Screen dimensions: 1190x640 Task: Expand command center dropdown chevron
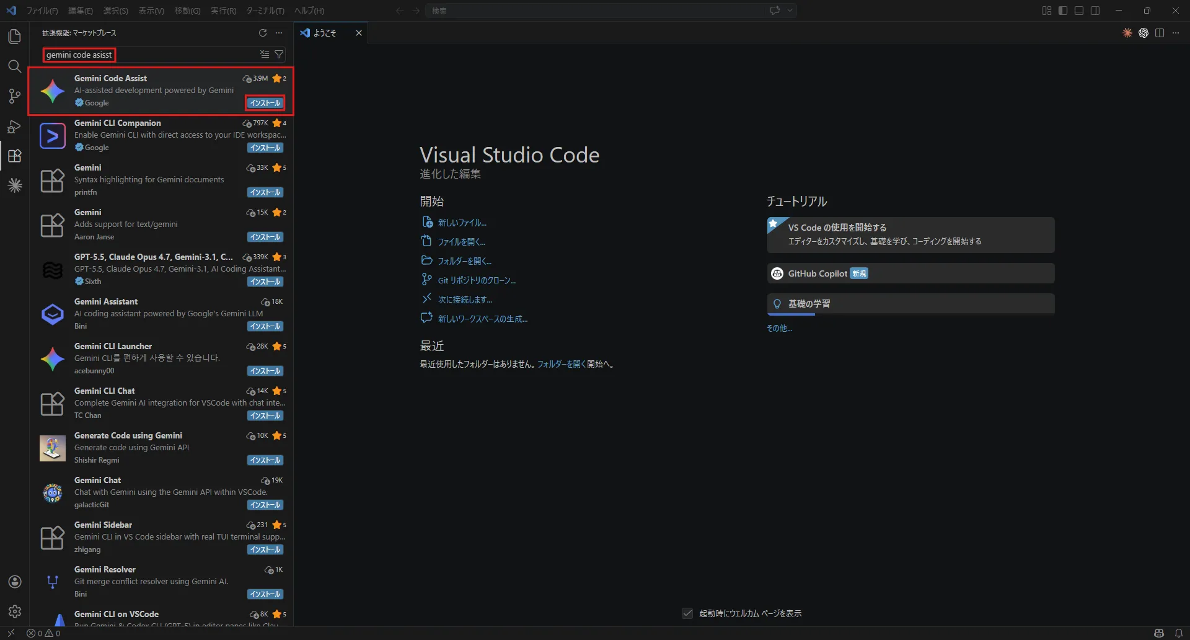tap(790, 11)
